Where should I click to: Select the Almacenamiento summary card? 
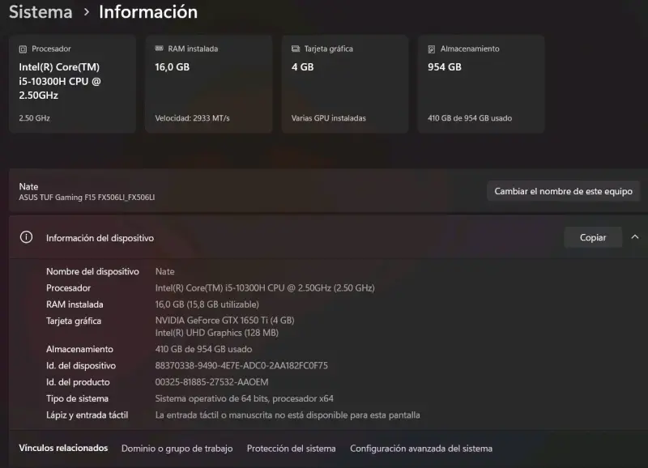click(x=481, y=84)
